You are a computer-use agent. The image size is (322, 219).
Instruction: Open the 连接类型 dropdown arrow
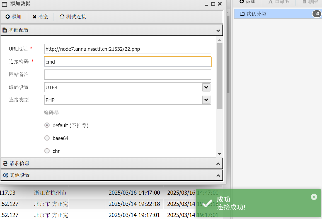206,100
